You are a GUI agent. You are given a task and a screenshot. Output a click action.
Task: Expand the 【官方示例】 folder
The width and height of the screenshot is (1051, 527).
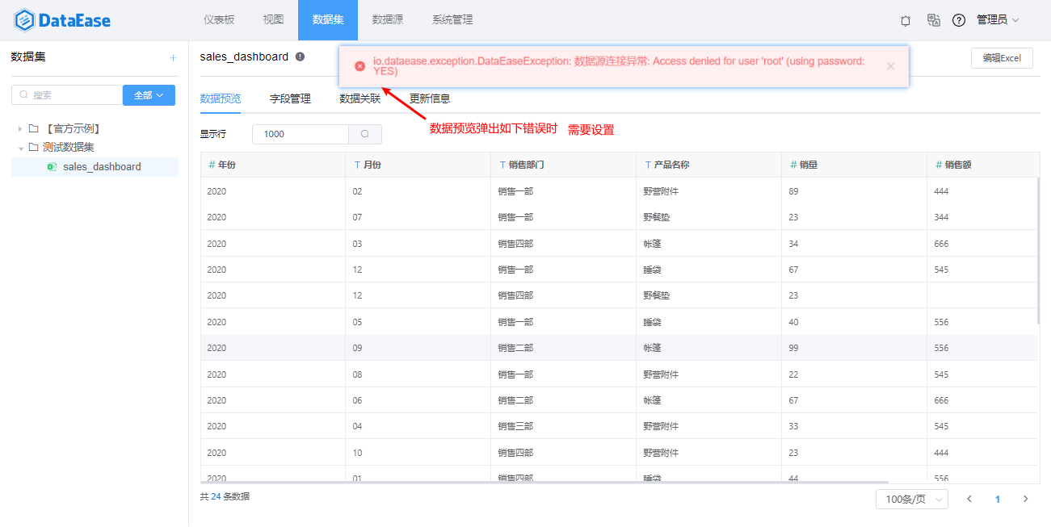[21, 128]
